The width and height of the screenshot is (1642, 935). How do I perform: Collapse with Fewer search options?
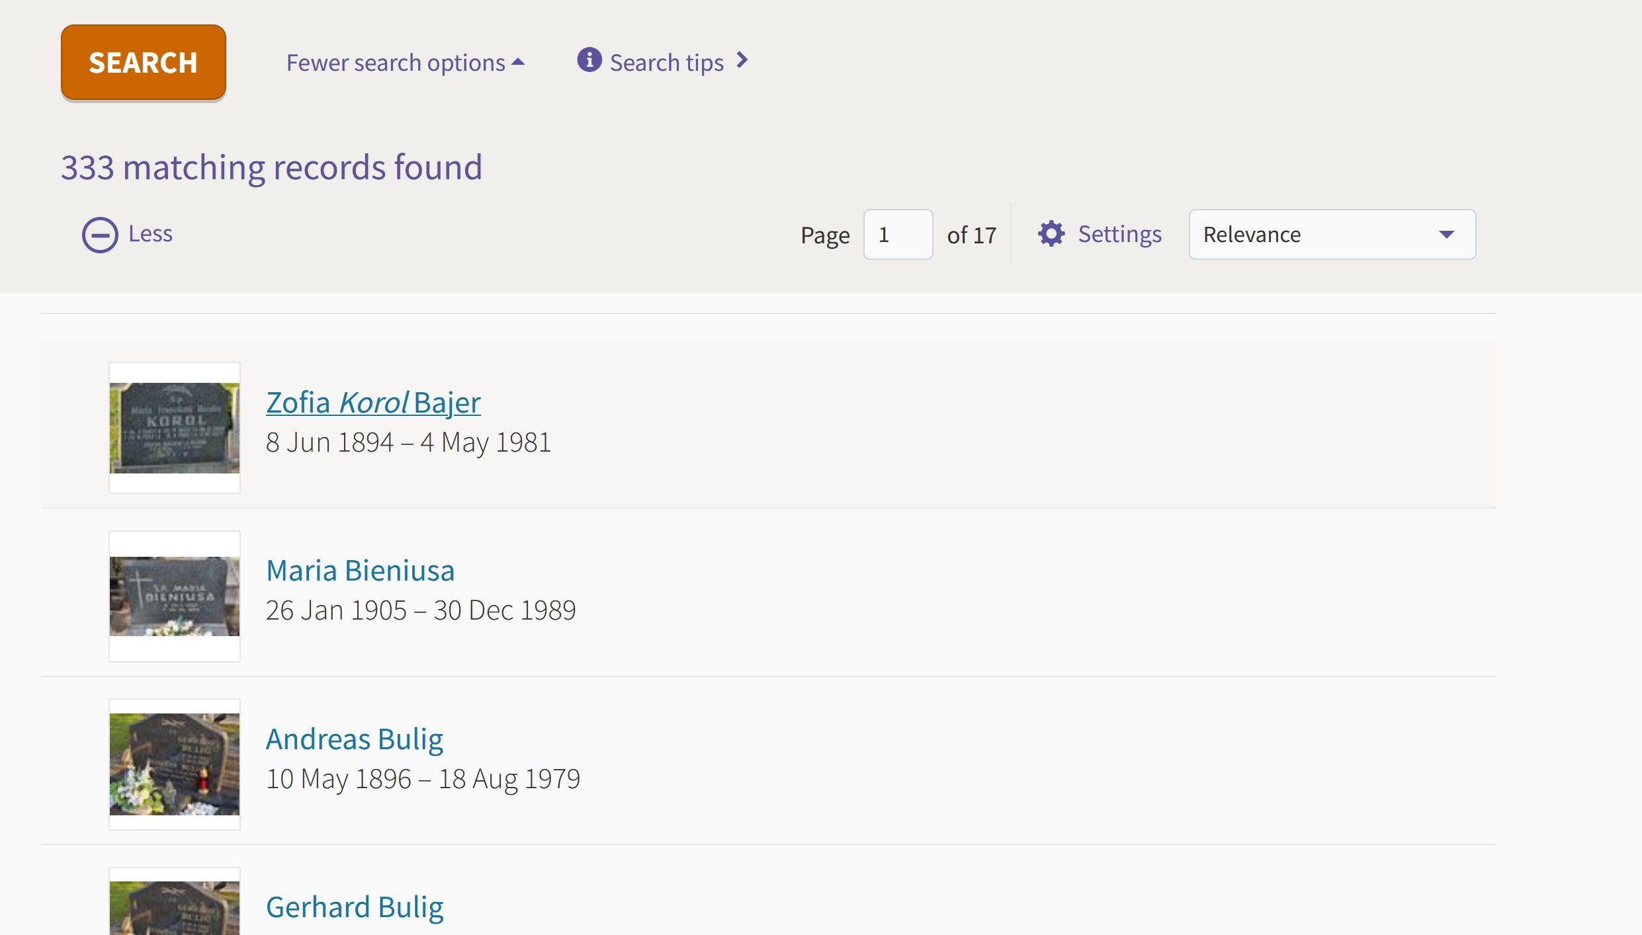tap(395, 63)
